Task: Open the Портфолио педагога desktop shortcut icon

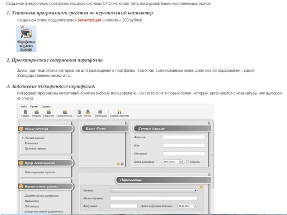Action: click(x=26, y=39)
